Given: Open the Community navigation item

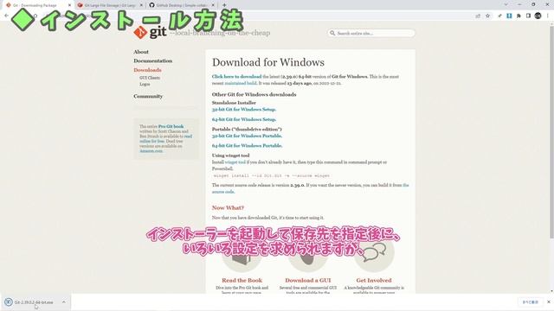Looking at the screenshot, I should [148, 96].
